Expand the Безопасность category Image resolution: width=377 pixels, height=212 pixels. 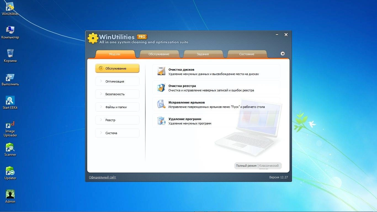pos(117,94)
